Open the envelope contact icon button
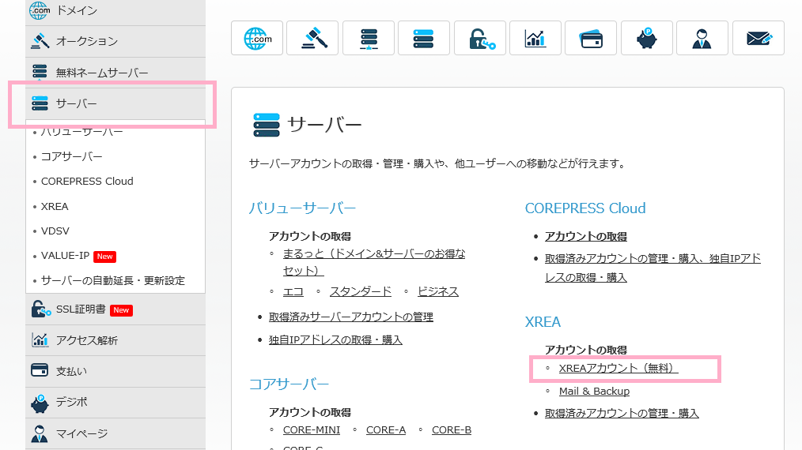This screenshot has width=802, height=450. click(758, 38)
